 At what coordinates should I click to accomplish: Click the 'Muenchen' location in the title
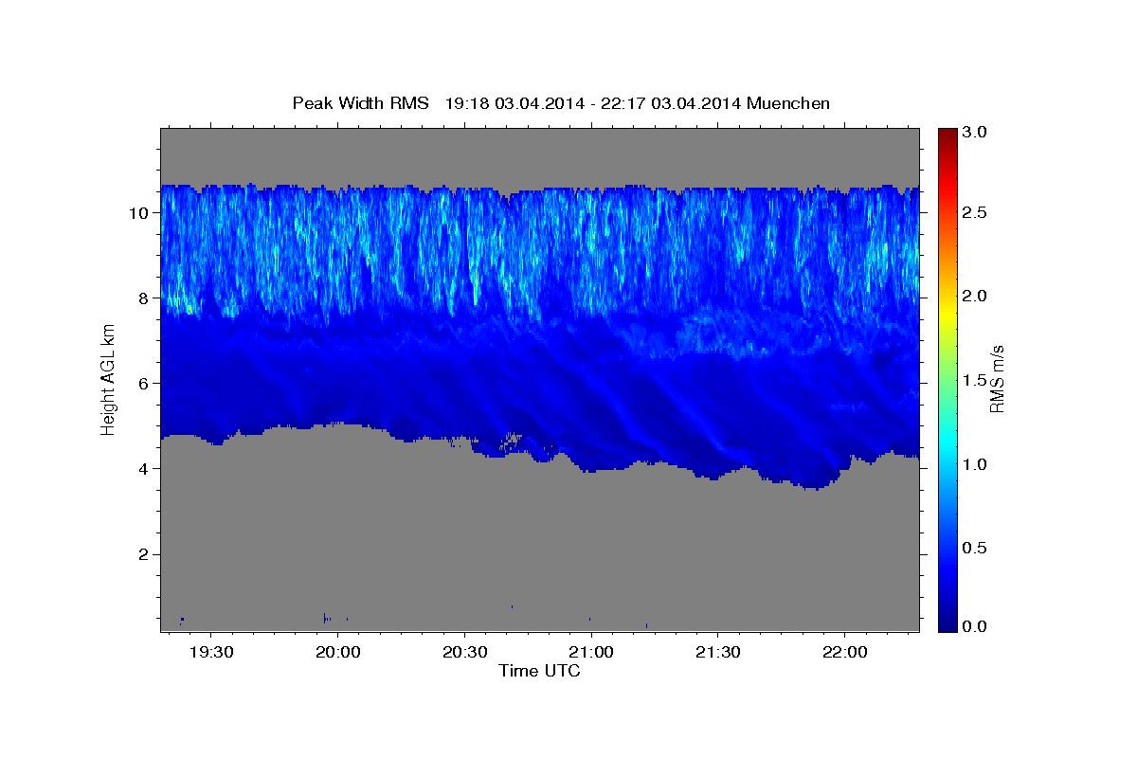(x=788, y=103)
